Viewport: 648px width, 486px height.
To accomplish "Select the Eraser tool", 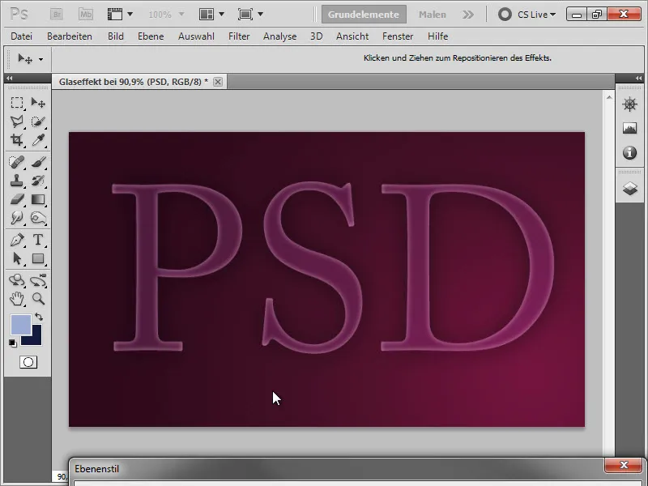I will point(17,199).
